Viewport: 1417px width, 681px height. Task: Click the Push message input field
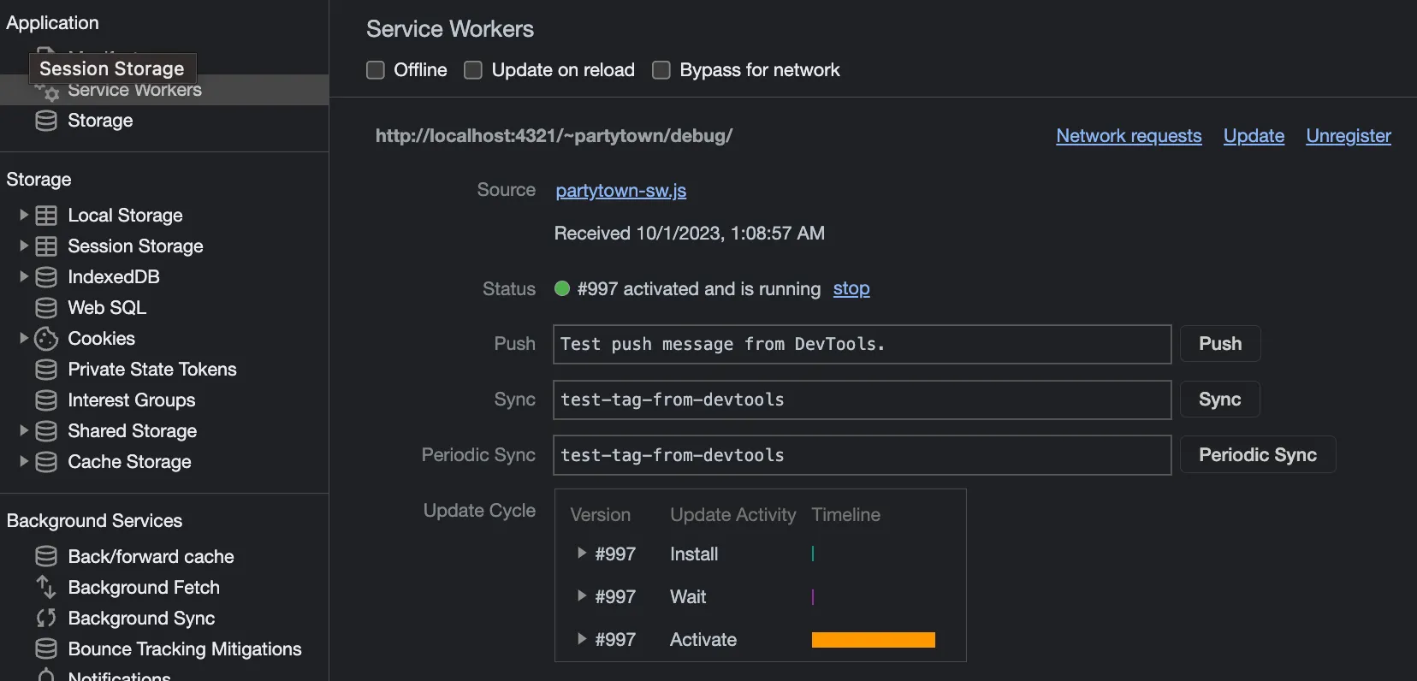pos(861,344)
